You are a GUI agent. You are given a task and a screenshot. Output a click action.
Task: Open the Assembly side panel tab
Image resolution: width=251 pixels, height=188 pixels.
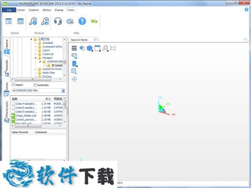click(7, 68)
